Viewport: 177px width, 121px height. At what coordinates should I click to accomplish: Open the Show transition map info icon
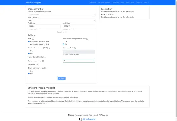coord(45,68)
